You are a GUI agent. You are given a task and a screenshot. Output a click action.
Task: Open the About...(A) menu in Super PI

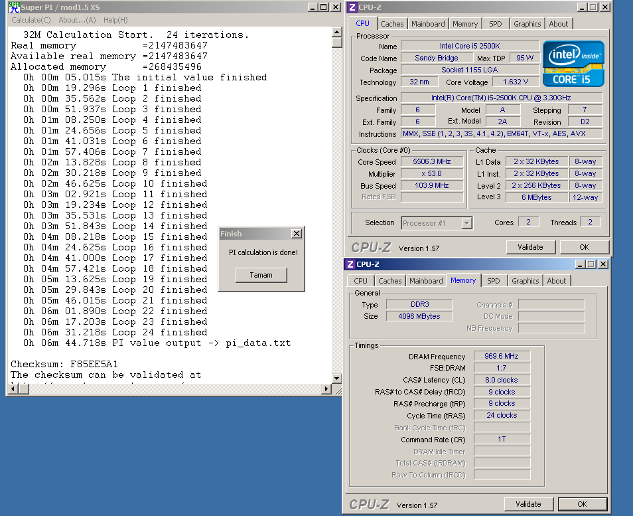[77, 20]
